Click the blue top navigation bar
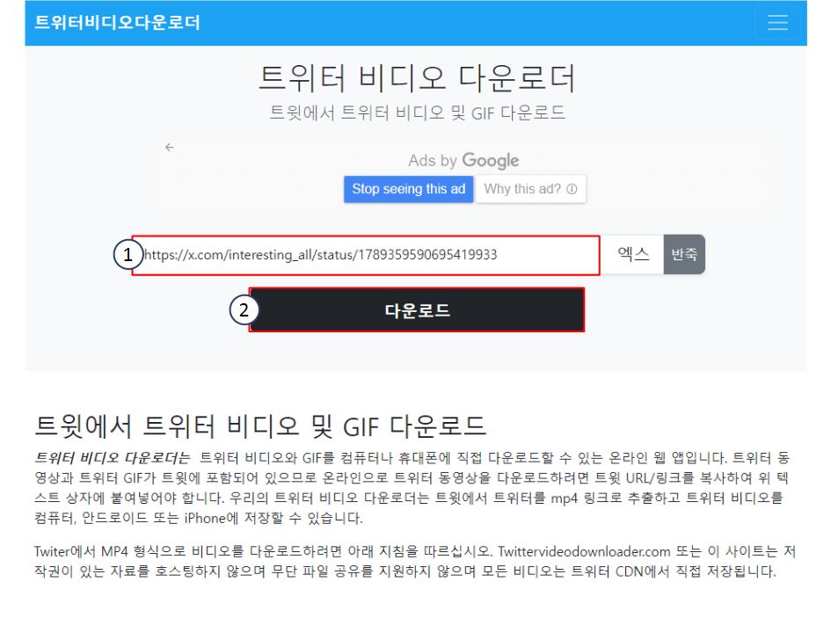 [415, 24]
